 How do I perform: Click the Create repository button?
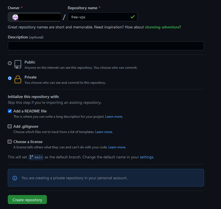pos(27,200)
